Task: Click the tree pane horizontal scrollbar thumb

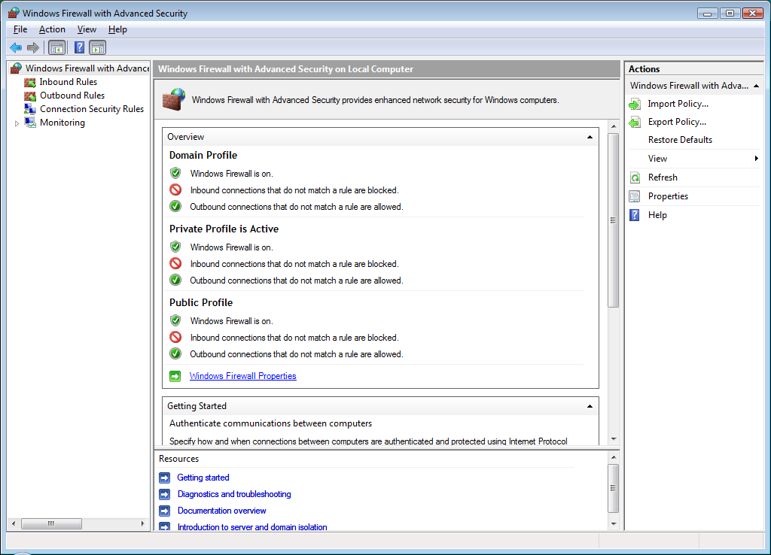Action: pyautogui.click(x=51, y=523)
